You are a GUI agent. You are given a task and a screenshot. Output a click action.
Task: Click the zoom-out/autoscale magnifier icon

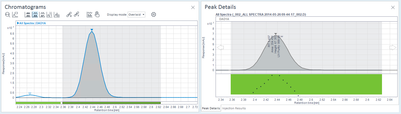point(8,15)
